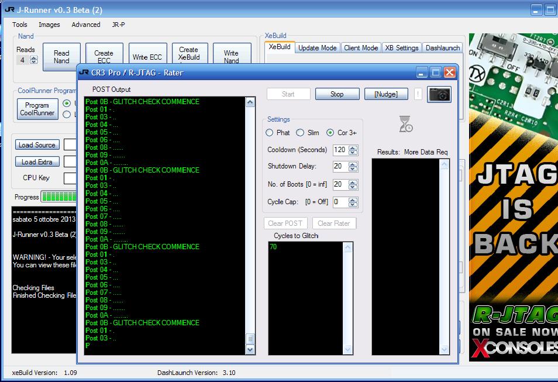The image size is (558, 382).
Task: Click the Read Nand button
Action: 61,57
